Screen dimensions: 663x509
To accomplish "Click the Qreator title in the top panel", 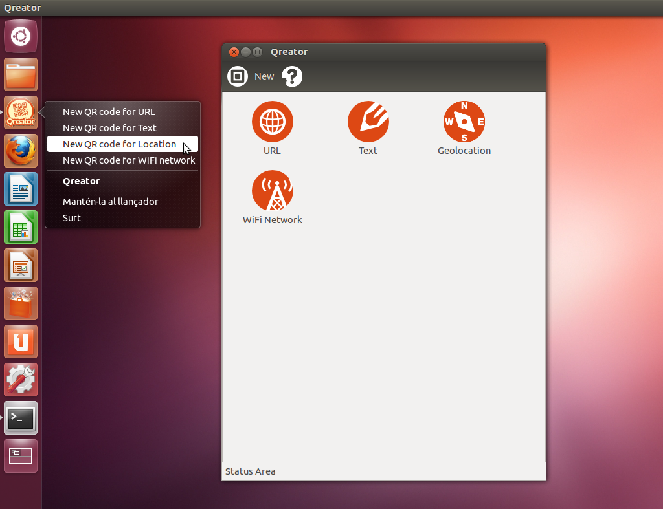I will coord(23,8).
